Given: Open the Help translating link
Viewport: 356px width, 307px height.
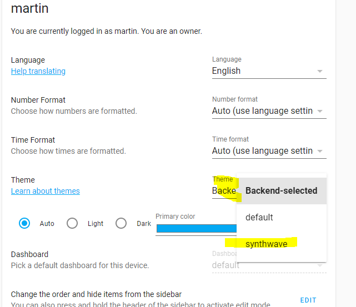Looking at the screenshot, I should click(38, 71).
